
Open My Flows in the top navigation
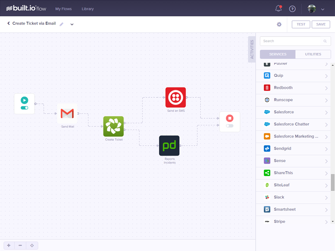tap(63, 9)
